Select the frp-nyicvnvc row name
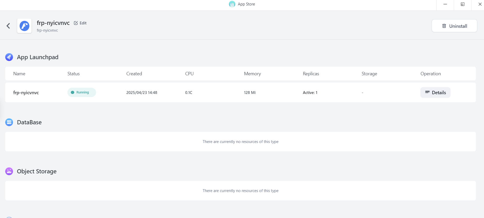The height and width of the screenshot is (218, 484). point(26,93)
